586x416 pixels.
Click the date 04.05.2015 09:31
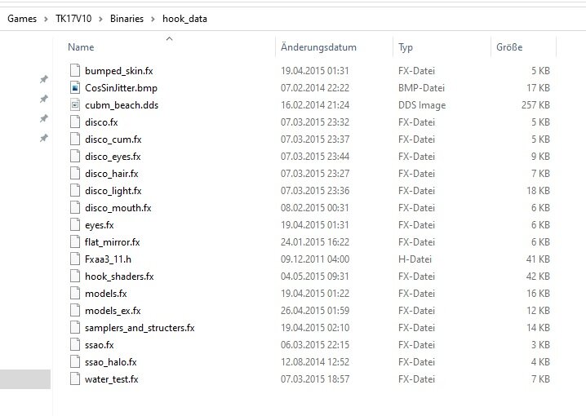[x=315, y=277]
